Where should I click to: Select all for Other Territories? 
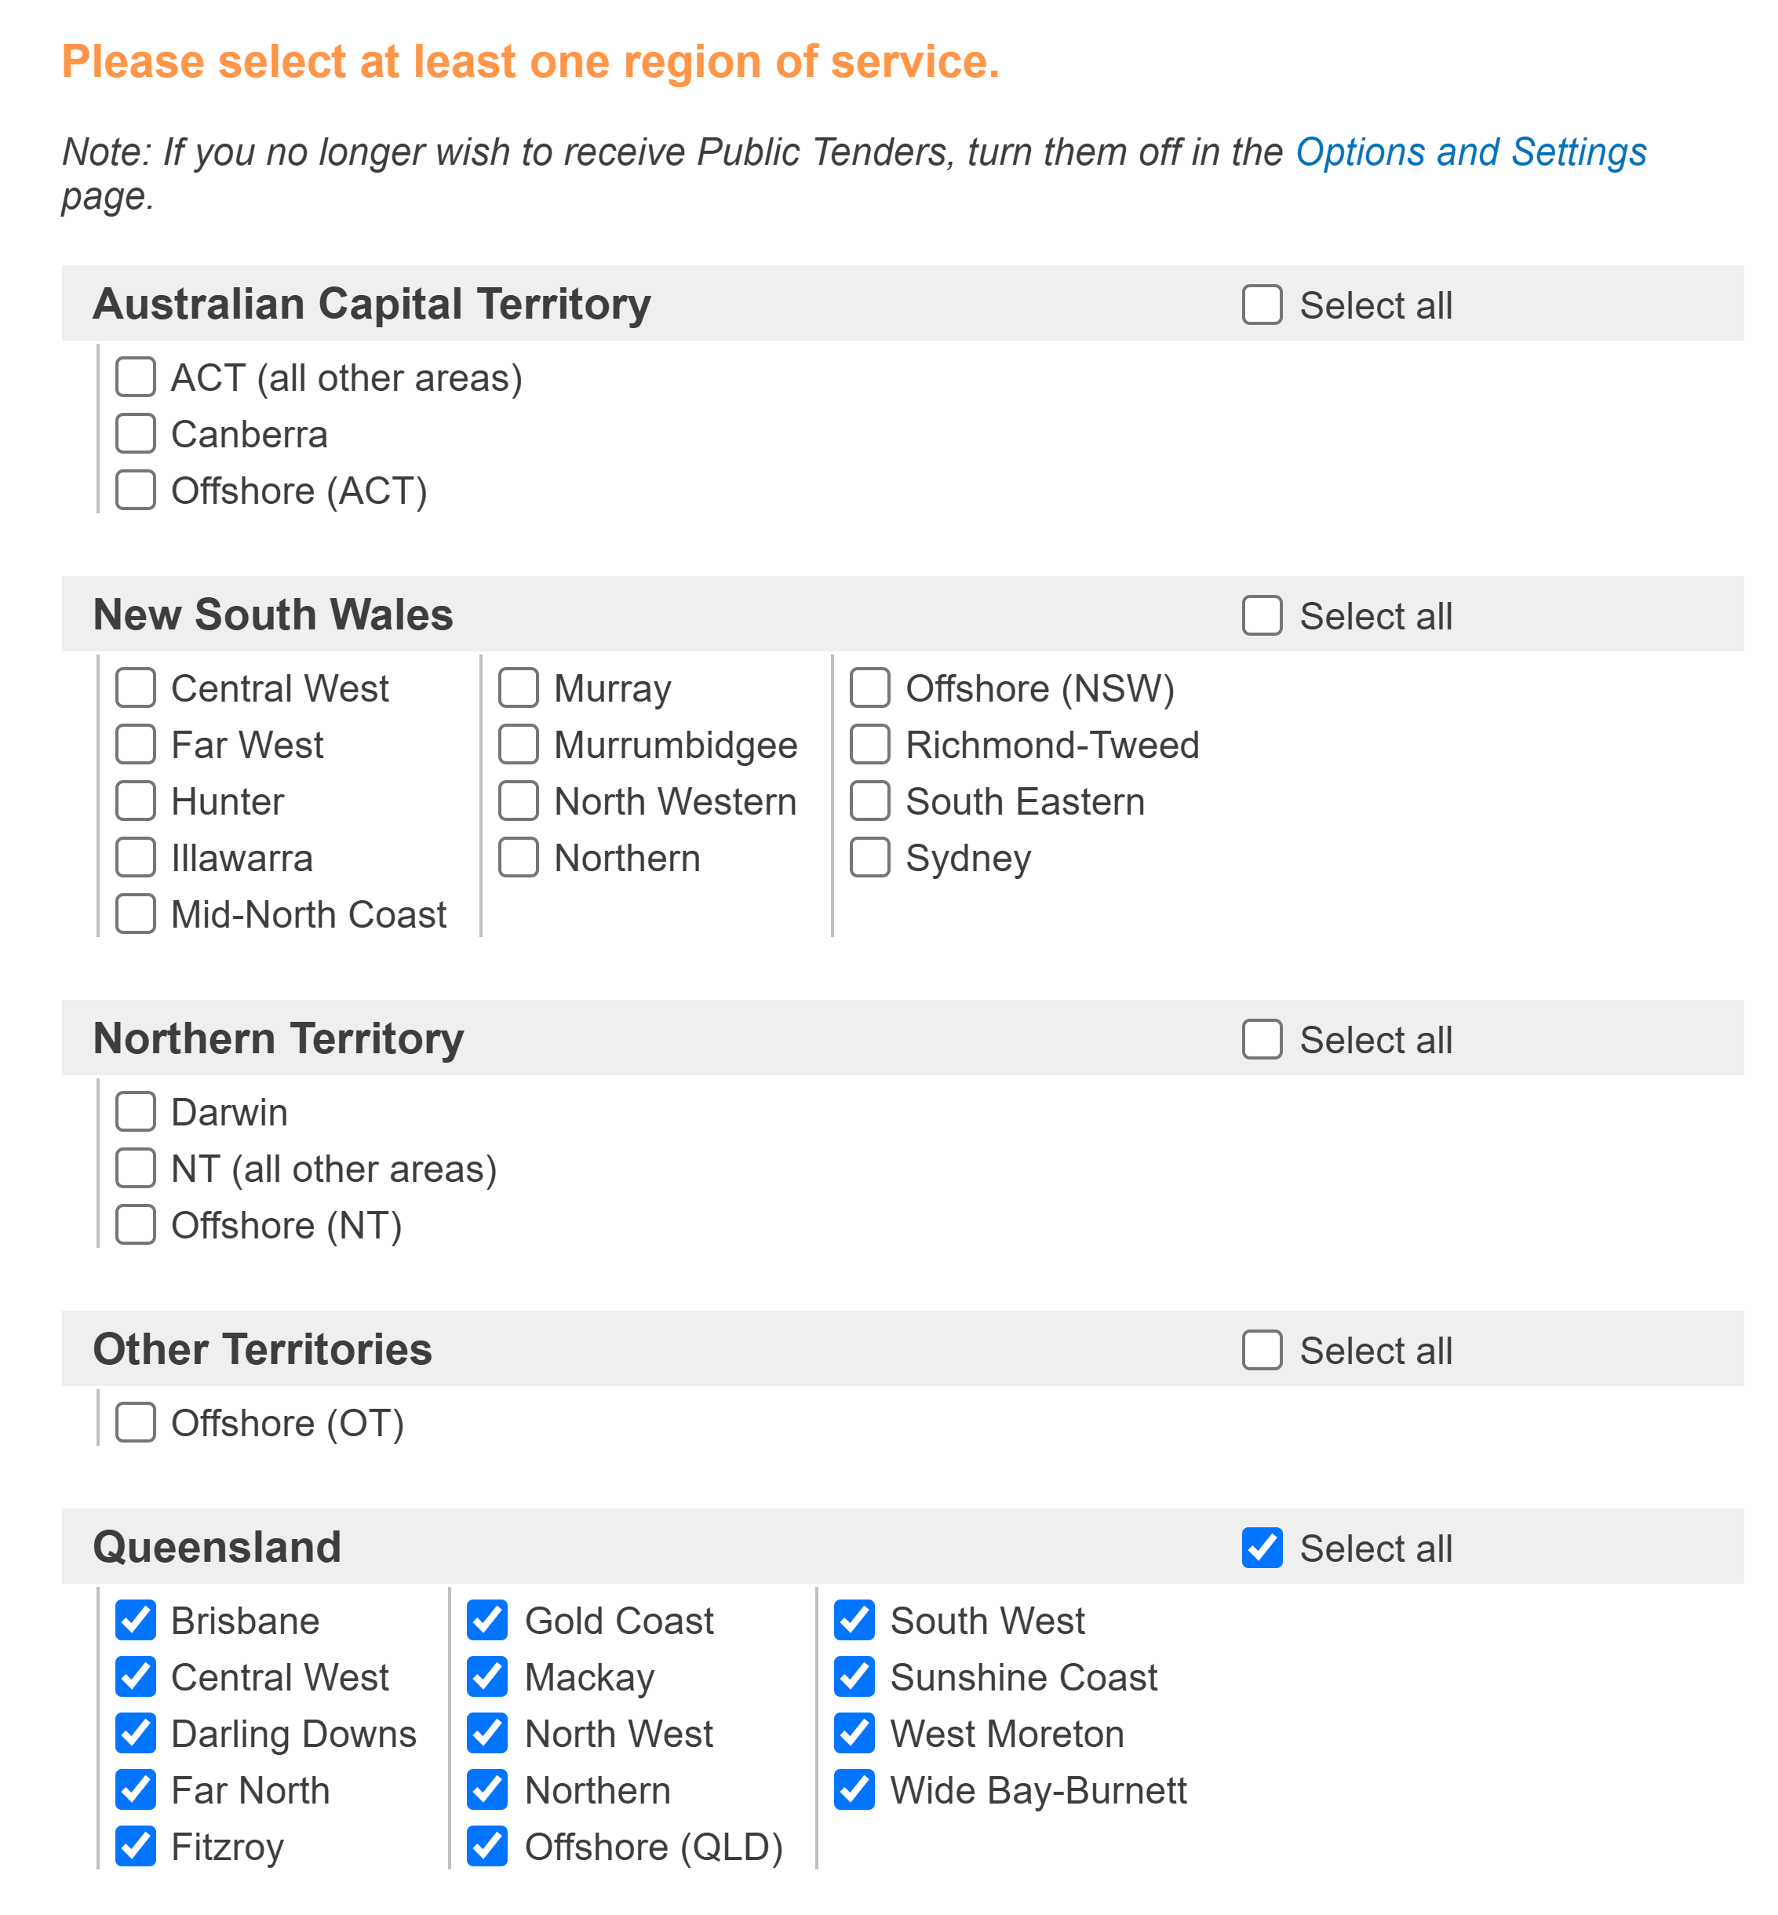[1262, 1350]
